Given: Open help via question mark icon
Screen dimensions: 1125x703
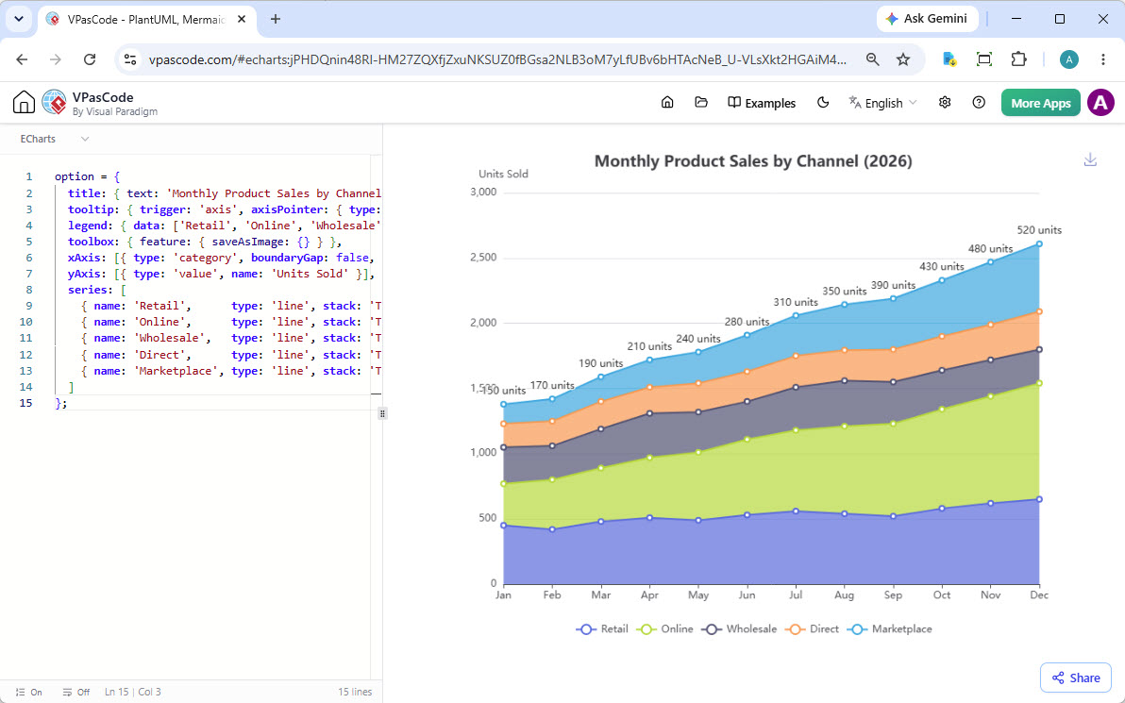Looking at the screenshot, I should (979, 103).
